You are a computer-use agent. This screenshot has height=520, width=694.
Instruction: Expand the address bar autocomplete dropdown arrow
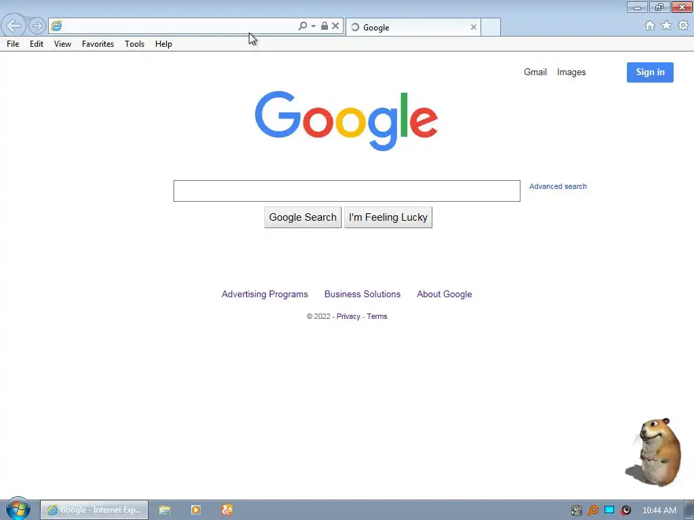313,26
